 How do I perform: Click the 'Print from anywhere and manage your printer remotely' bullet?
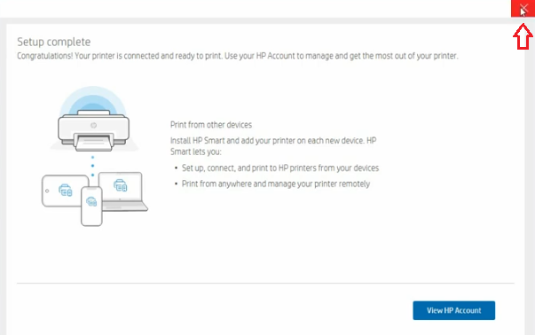[x=276, y=184]
